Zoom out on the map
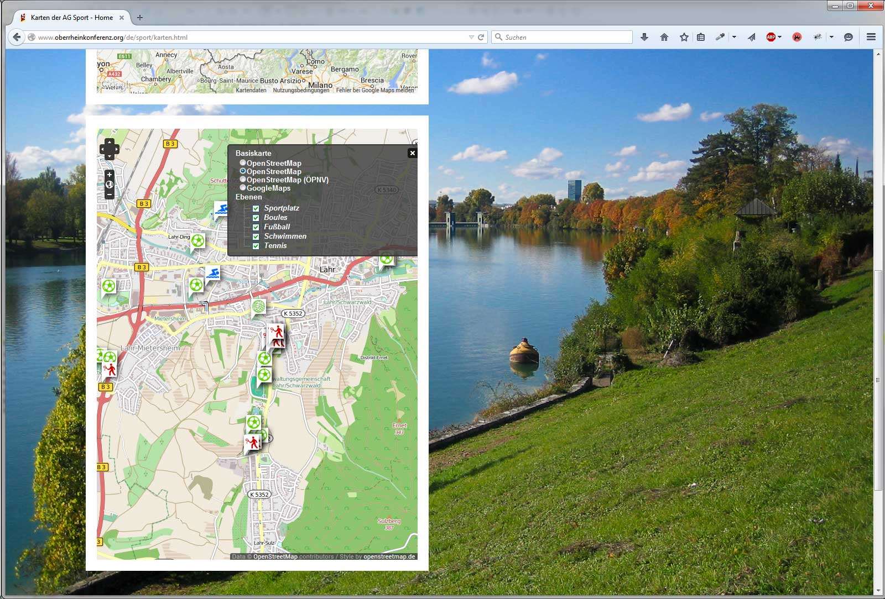Viewport: 885px width, 599px height. click(110, 195)
